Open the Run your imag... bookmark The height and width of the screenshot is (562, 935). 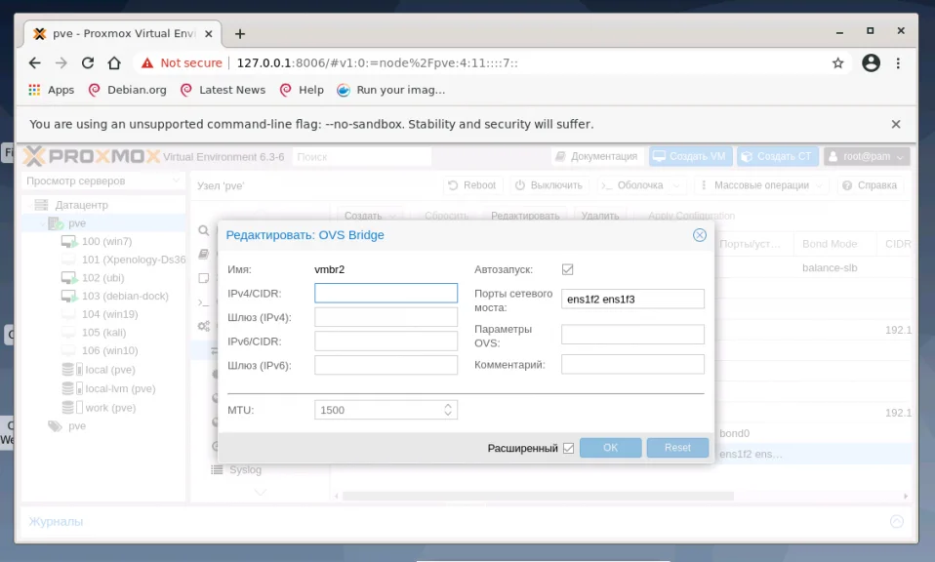[x=391, y=90]
